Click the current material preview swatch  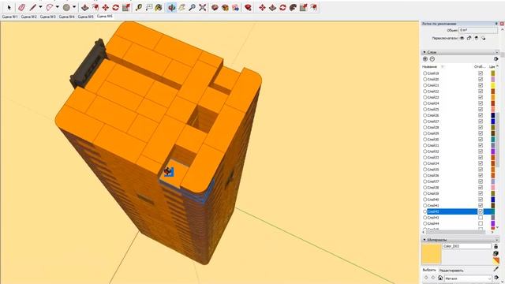432,254
